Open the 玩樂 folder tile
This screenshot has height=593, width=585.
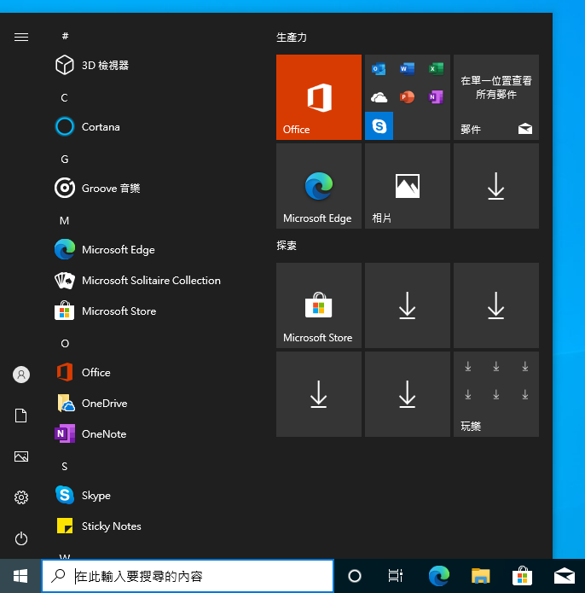495,394
